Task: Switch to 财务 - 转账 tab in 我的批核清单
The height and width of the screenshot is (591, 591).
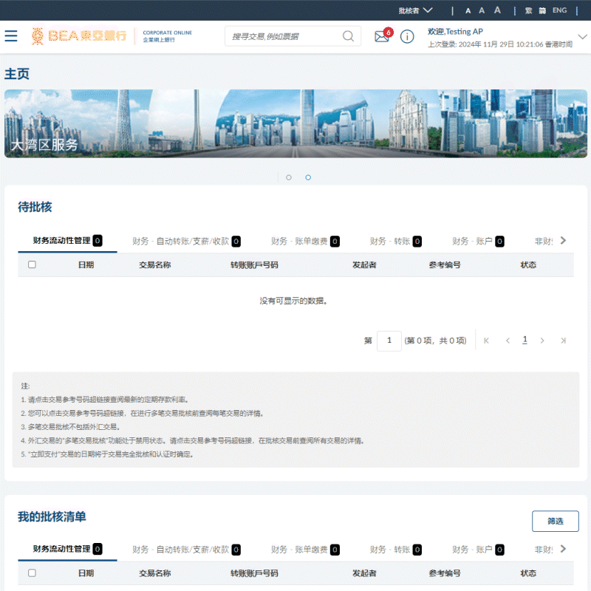Action: [x=395, y=550]
